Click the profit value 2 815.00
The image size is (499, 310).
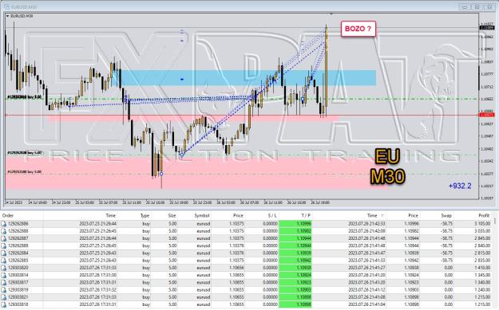click(x=482, y=253)
